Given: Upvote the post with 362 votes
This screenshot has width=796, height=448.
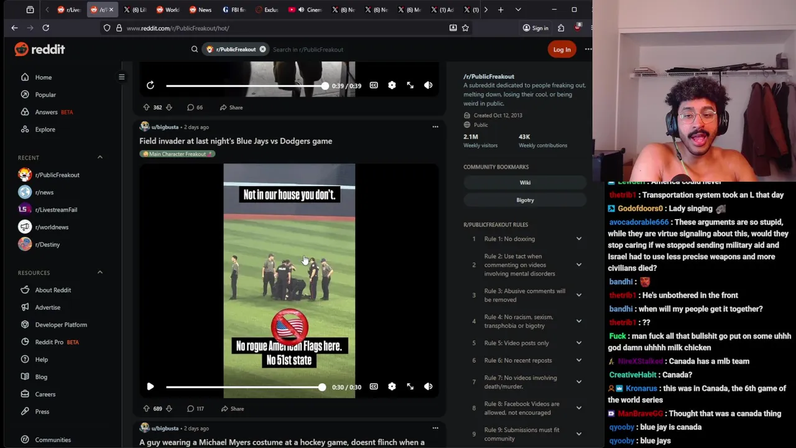Looking at the screenshot, I should pyautogui.click(x=146, y=108).
